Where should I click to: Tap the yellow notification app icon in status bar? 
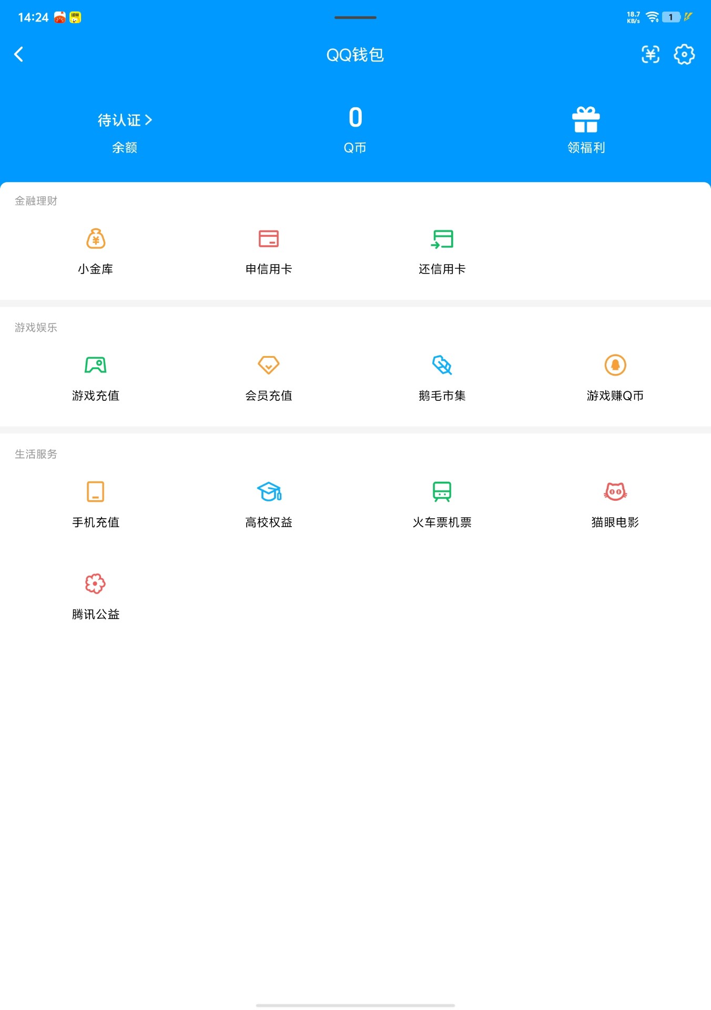point(75,17)
